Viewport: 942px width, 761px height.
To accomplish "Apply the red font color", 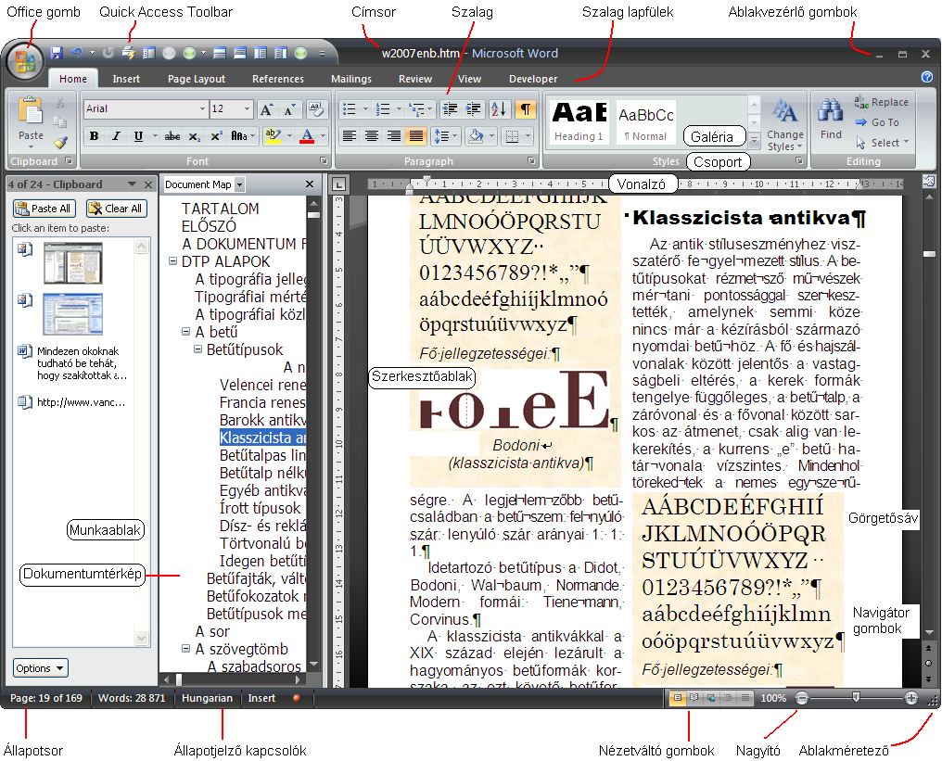I will click(x=307, y=136).
